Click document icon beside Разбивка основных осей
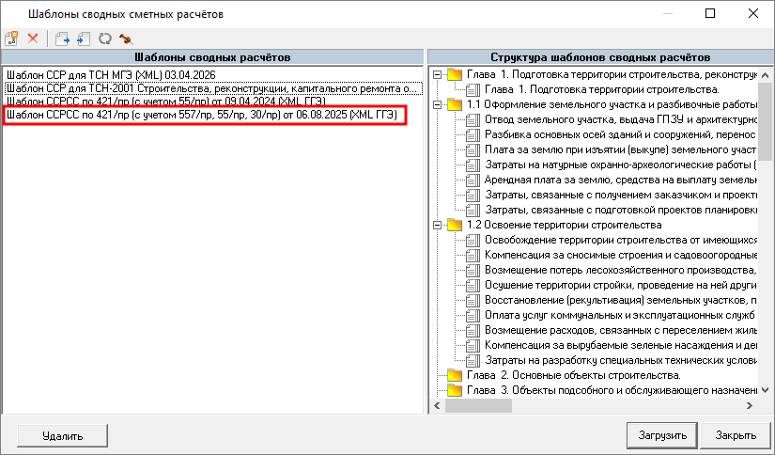The width and height of the screenshot is (775, 455). [473, 135]
